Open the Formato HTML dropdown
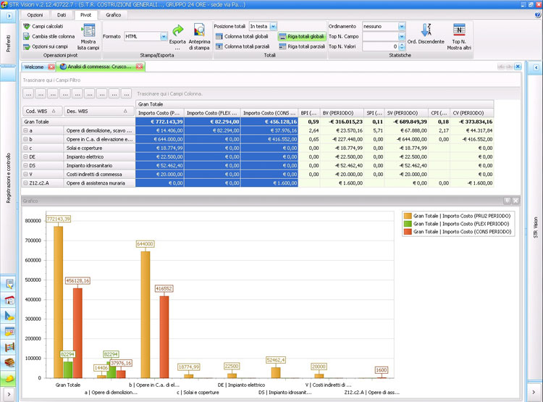 [x=164, y=36]
